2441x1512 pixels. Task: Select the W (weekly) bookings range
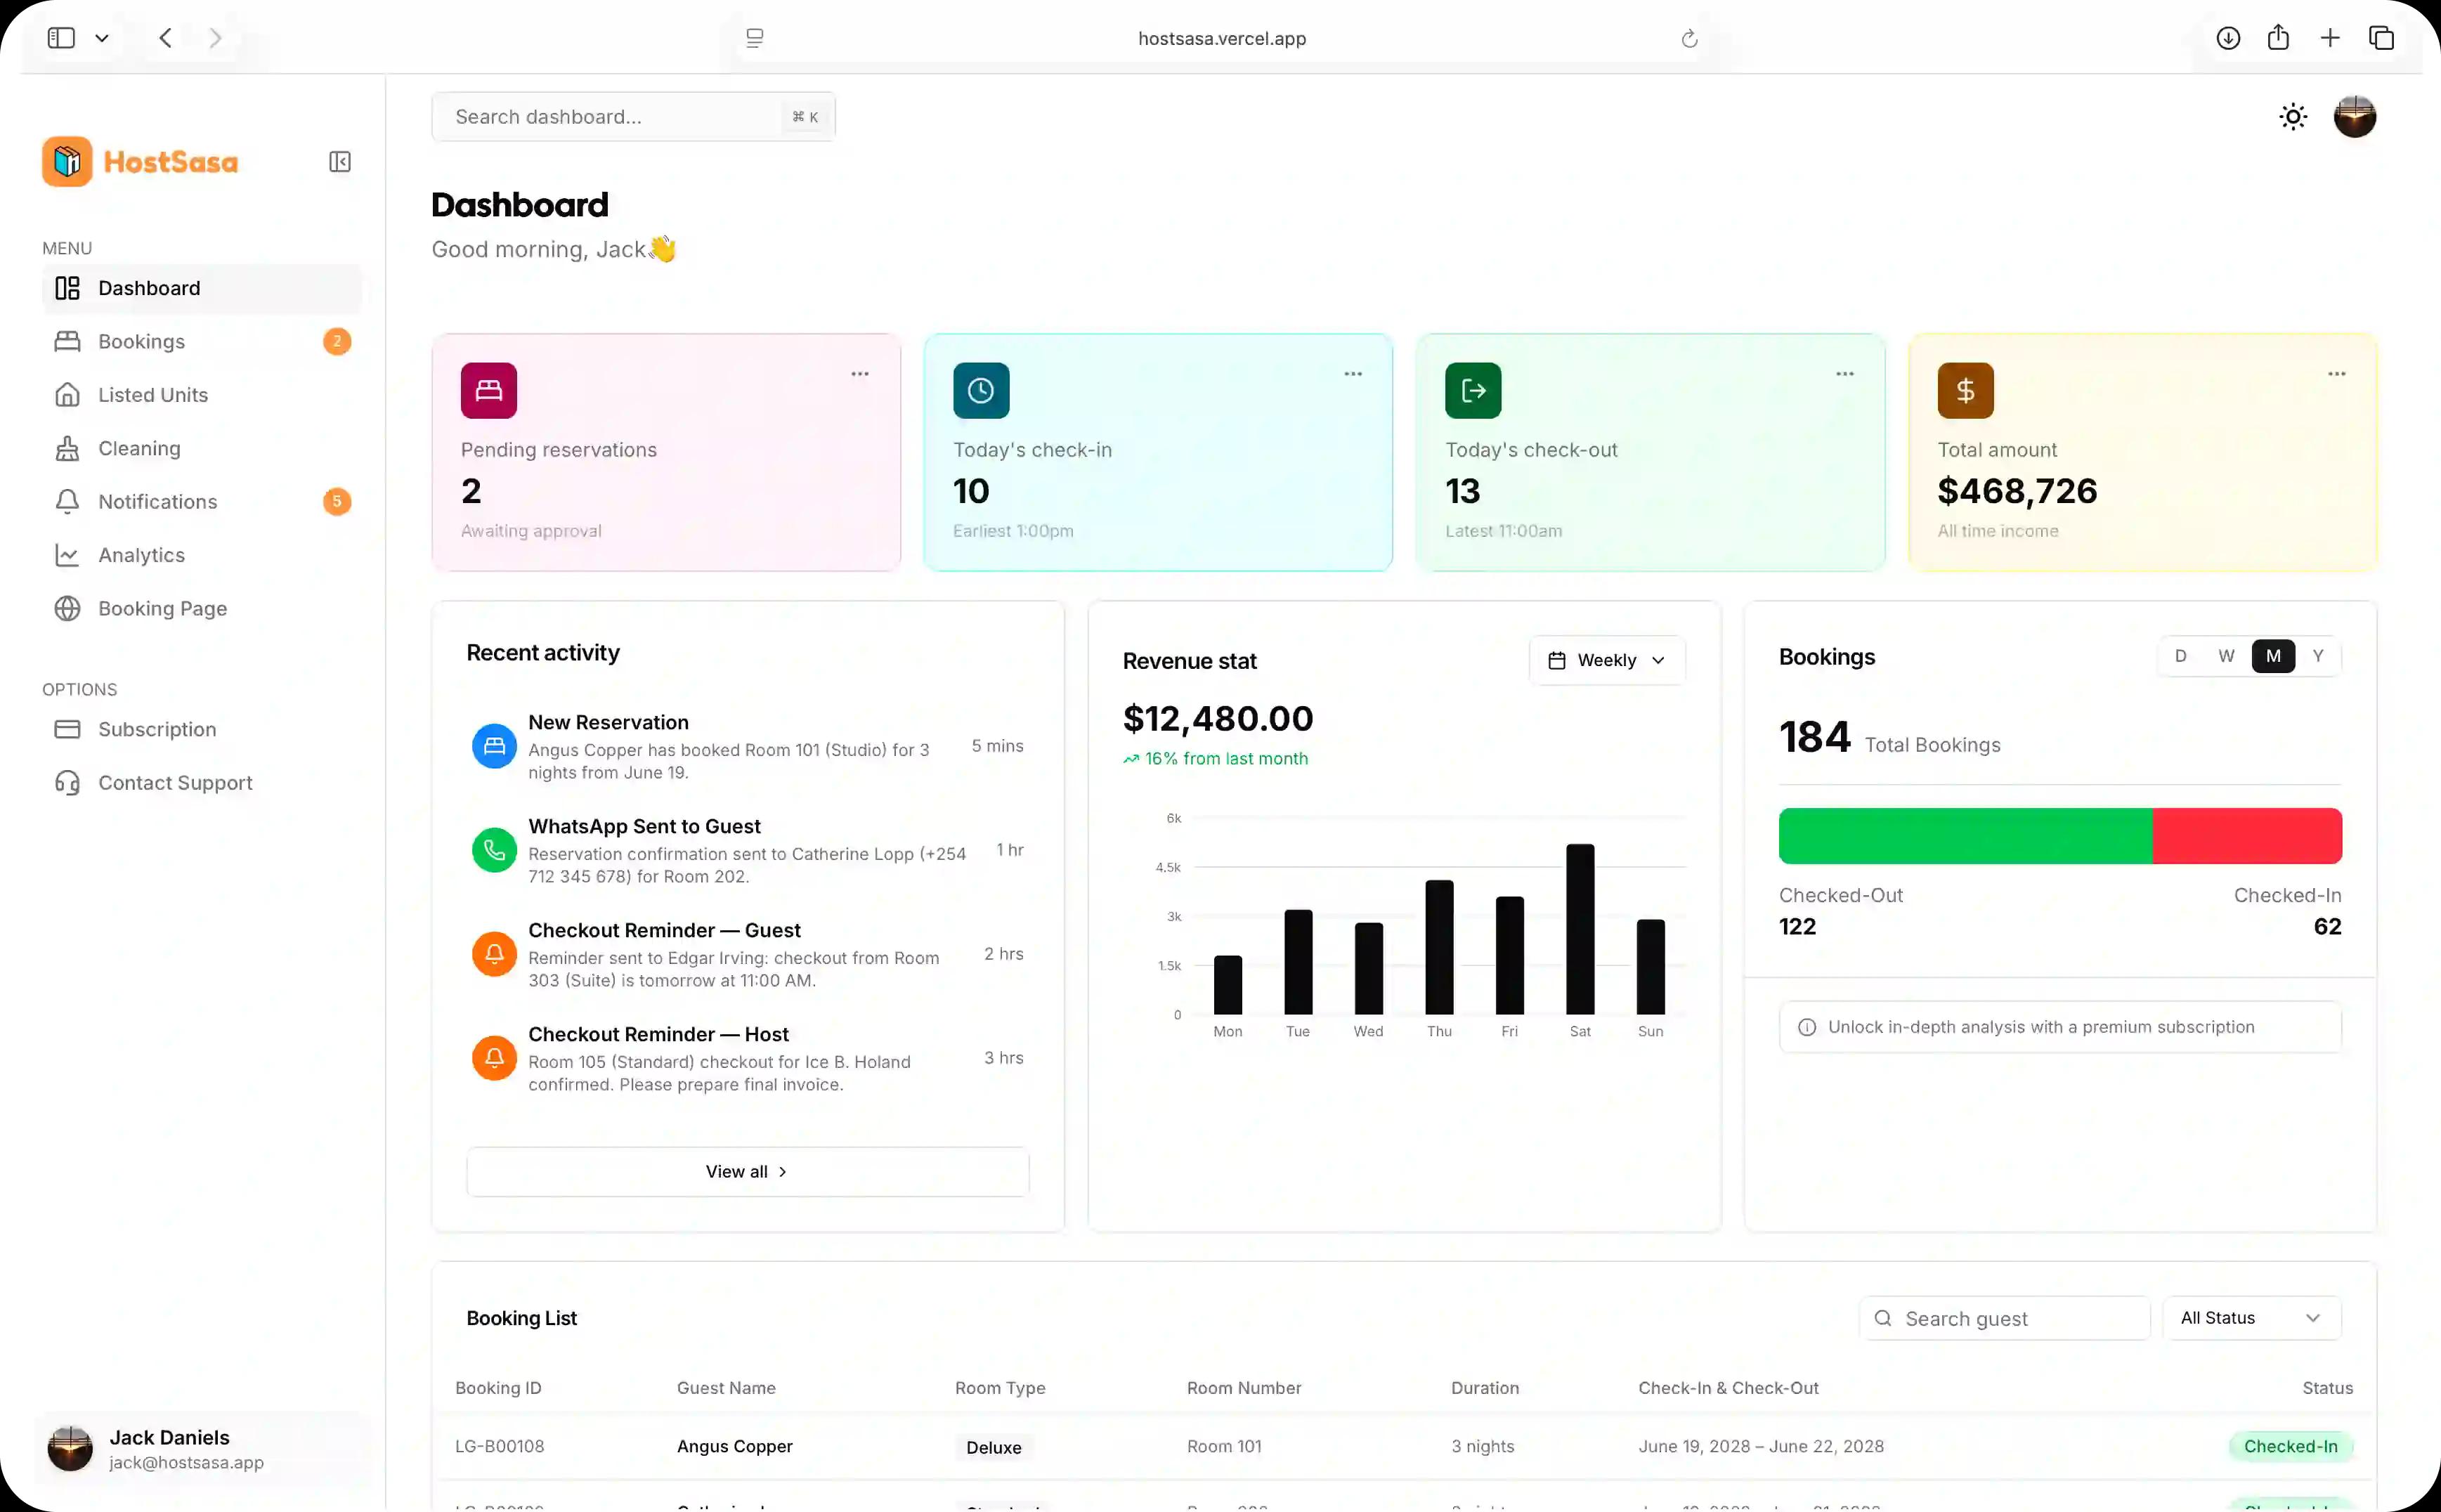(x=2226, y=656)
